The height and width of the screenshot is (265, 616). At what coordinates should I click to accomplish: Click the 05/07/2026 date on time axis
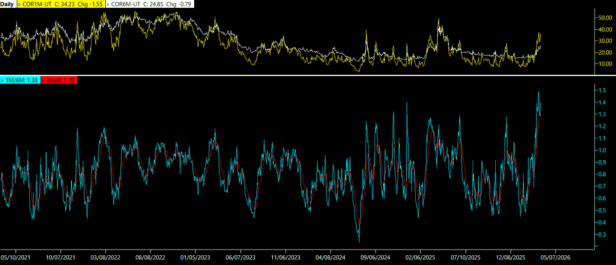point(555,258)
